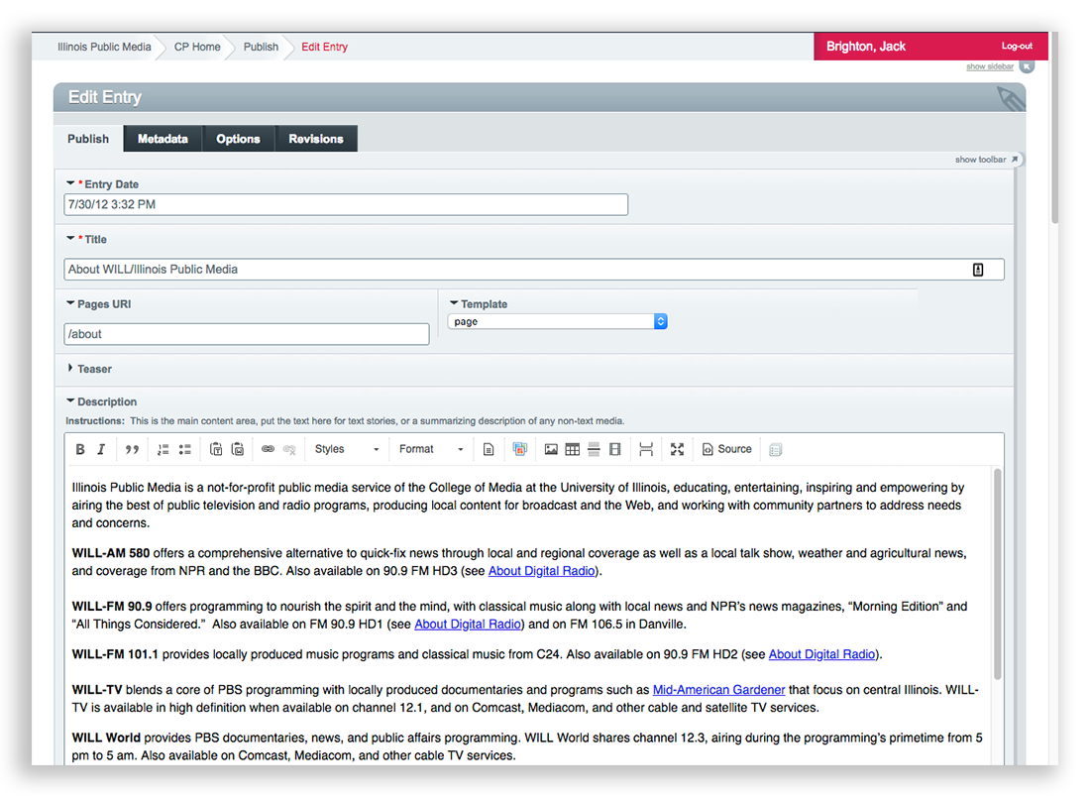The image size is (1090, 797).
Task: Collapse the Description field
Action: [x=70, y=400]
